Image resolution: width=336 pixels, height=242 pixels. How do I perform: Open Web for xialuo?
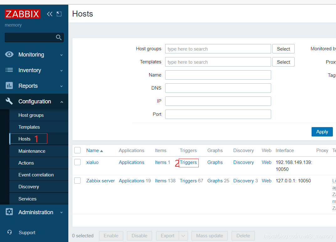pyautogui.click(x=266, y=162)
